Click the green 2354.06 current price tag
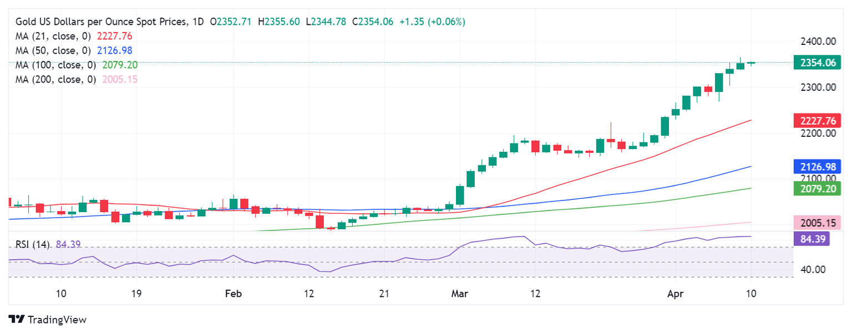The image size is (852, 334). 817,63
